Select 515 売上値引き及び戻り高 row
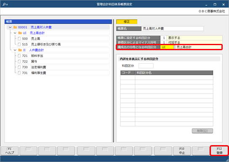 (63, 44)
